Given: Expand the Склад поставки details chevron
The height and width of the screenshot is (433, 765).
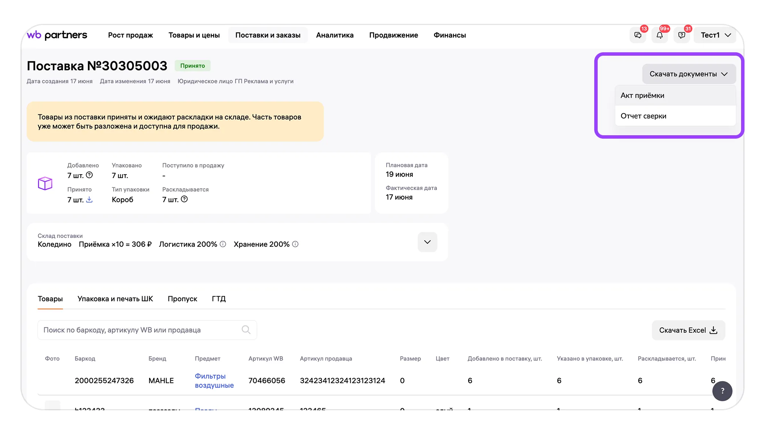Looking at the screenshot, I should pyautogui.click(x=427, y=242).
